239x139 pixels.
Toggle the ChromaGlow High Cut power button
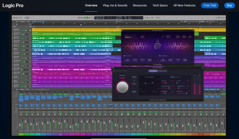point(160,56)
